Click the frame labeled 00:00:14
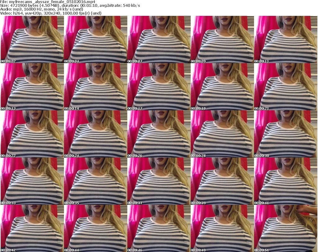The width and height of the screenshot is (318, 252). pyautogui.click(x=96, y=87)
